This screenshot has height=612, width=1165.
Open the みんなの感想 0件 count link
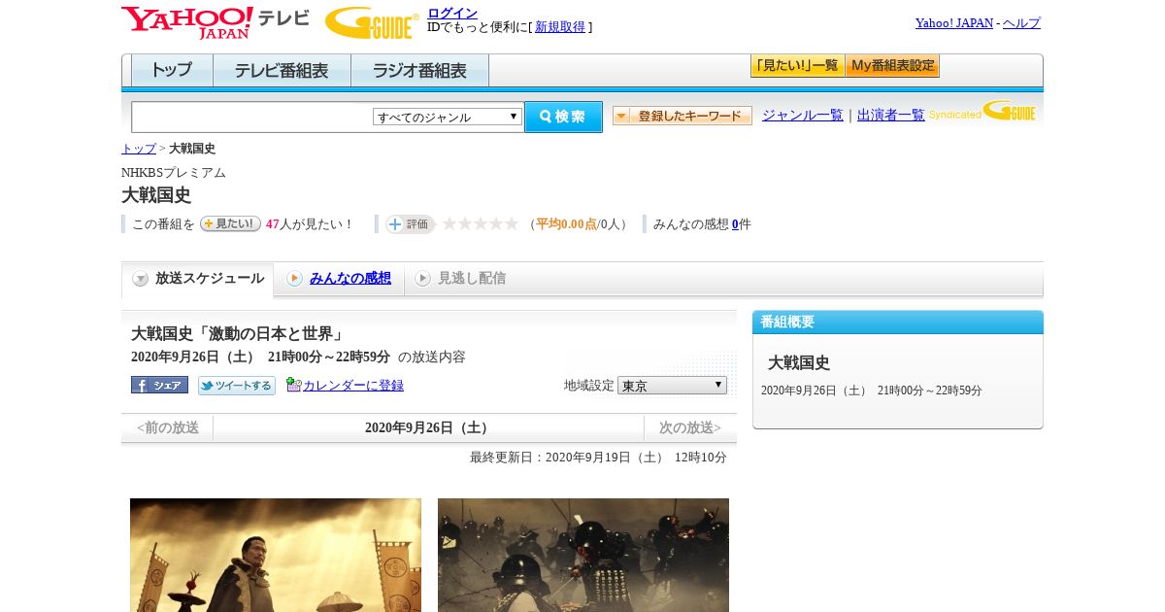pos(735,224)
